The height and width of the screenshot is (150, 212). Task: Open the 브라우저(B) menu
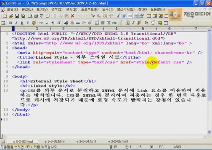pyautogui.click(x=126, y=9)
